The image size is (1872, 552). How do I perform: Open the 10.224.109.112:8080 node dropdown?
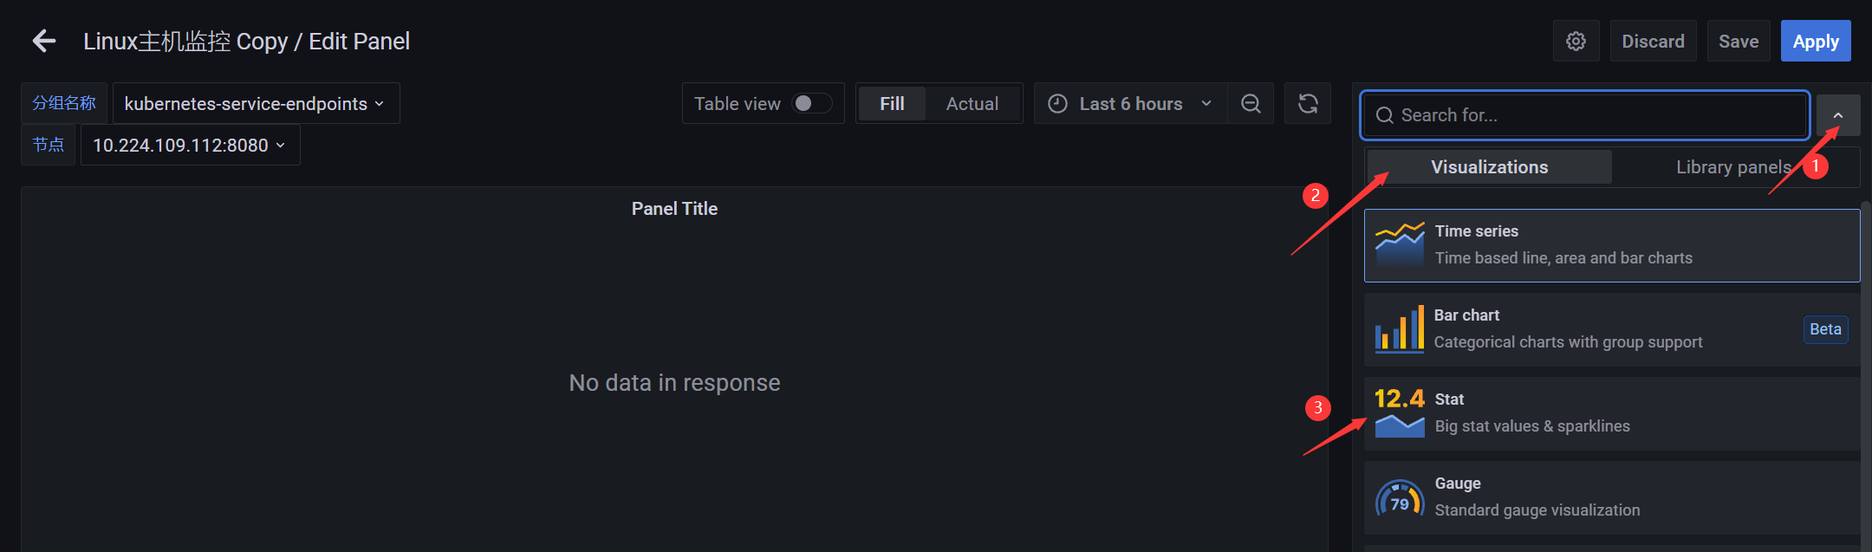point(191,145)
